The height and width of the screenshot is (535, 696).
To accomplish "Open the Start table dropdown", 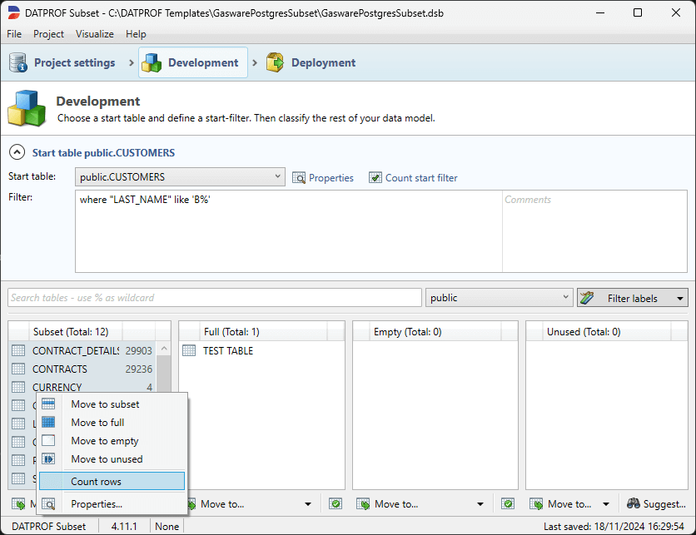I will point(278,177).
